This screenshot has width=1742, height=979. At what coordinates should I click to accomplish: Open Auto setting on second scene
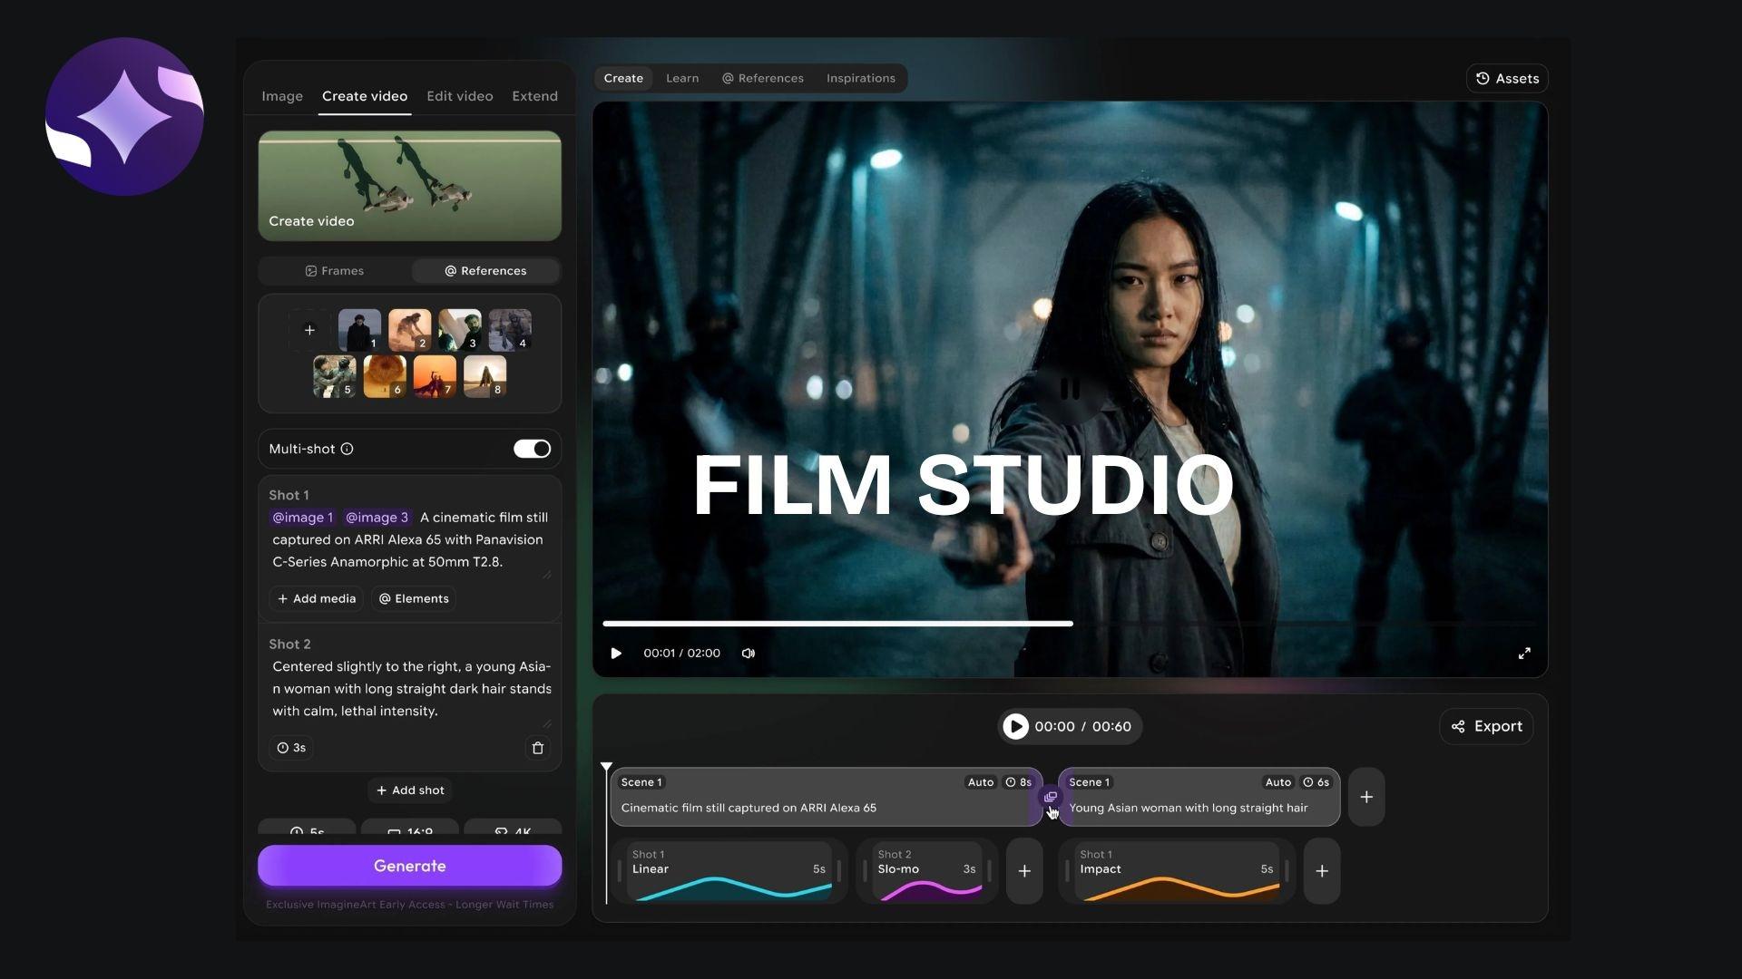point(1278,782)
